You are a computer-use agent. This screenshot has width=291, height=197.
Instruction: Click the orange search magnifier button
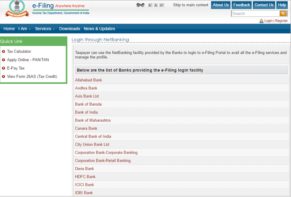coord(283,14)
